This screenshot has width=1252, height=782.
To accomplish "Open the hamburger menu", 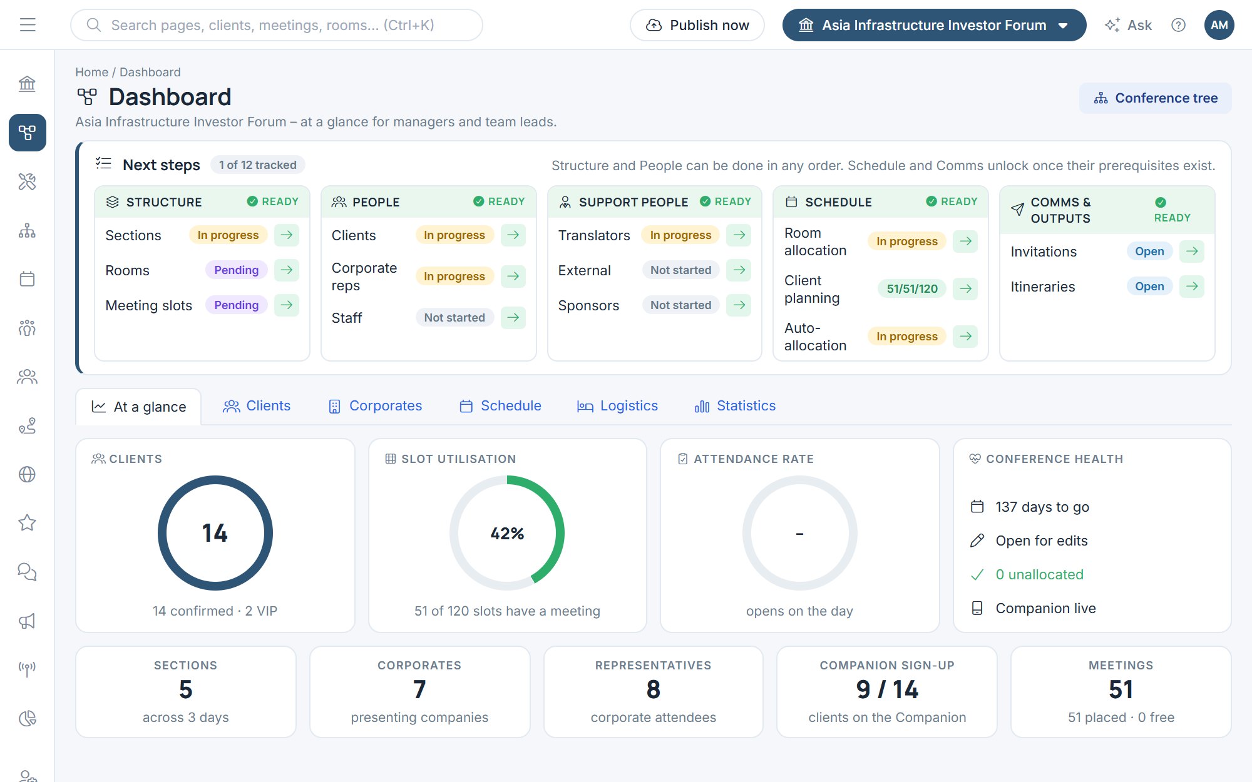I will (28, 25).
